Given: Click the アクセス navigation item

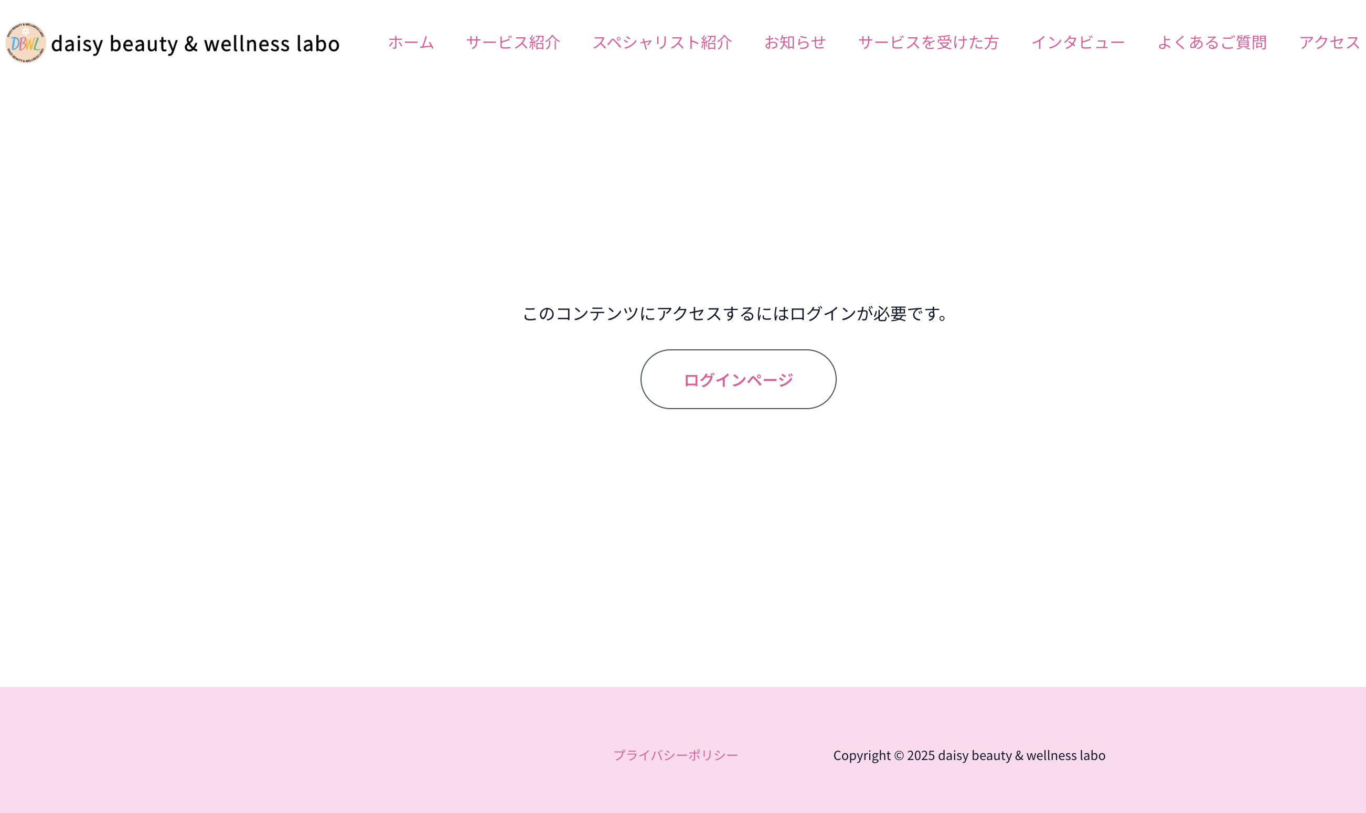Looking at the screenshot, I should click(x=1329, y=42).
